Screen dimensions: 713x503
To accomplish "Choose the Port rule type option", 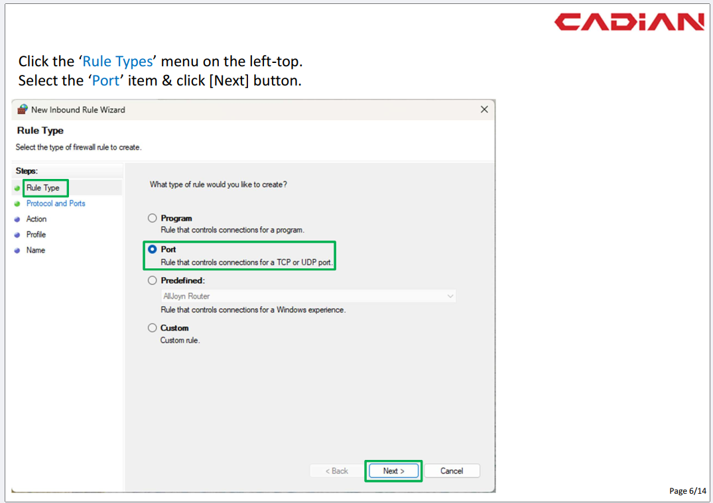I will pyautogui.click(x=153, y=250).
